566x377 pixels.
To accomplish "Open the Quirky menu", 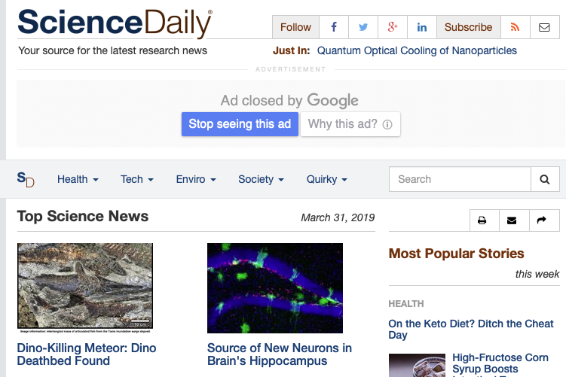I will click(327, 179).
